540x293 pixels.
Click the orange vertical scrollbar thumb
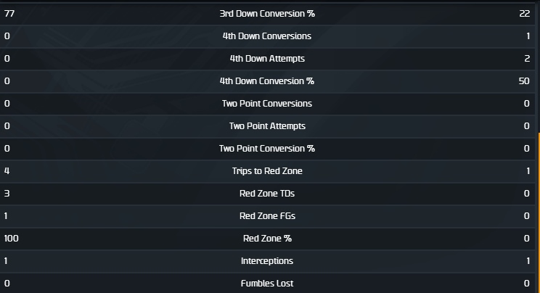(x=538, y=210)
